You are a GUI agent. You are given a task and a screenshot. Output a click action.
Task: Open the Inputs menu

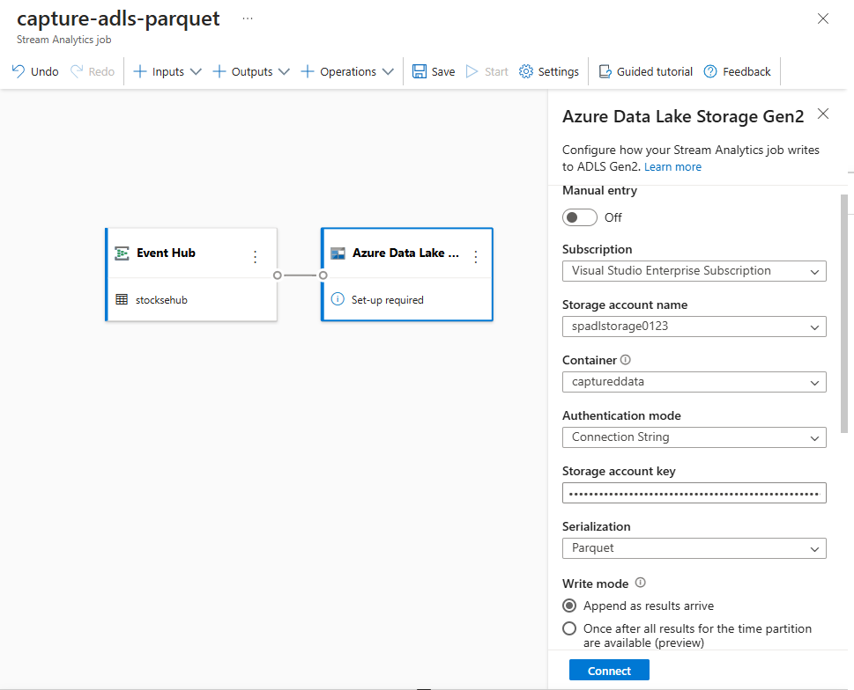click(167, 71)
